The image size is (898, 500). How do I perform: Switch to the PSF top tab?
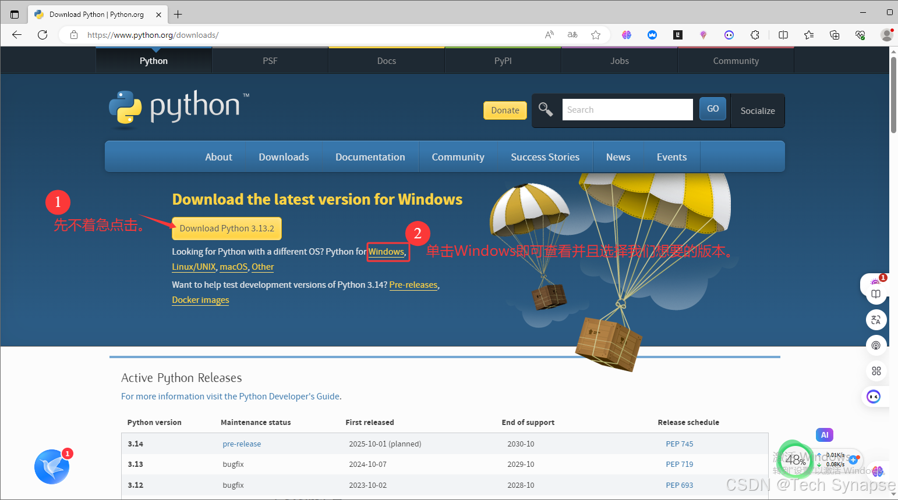(x=270, y=60)
